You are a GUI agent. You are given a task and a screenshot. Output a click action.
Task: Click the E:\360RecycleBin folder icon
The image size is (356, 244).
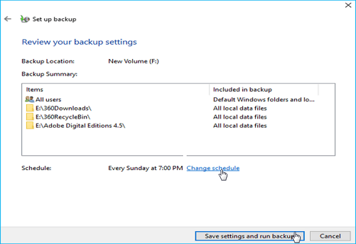click(30, 117)
